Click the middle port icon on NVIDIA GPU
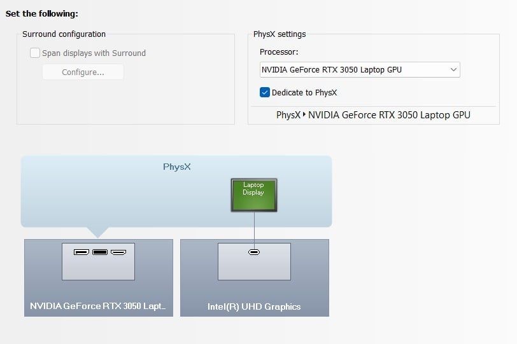Viewport: 517px width, 344px height. 100,252
